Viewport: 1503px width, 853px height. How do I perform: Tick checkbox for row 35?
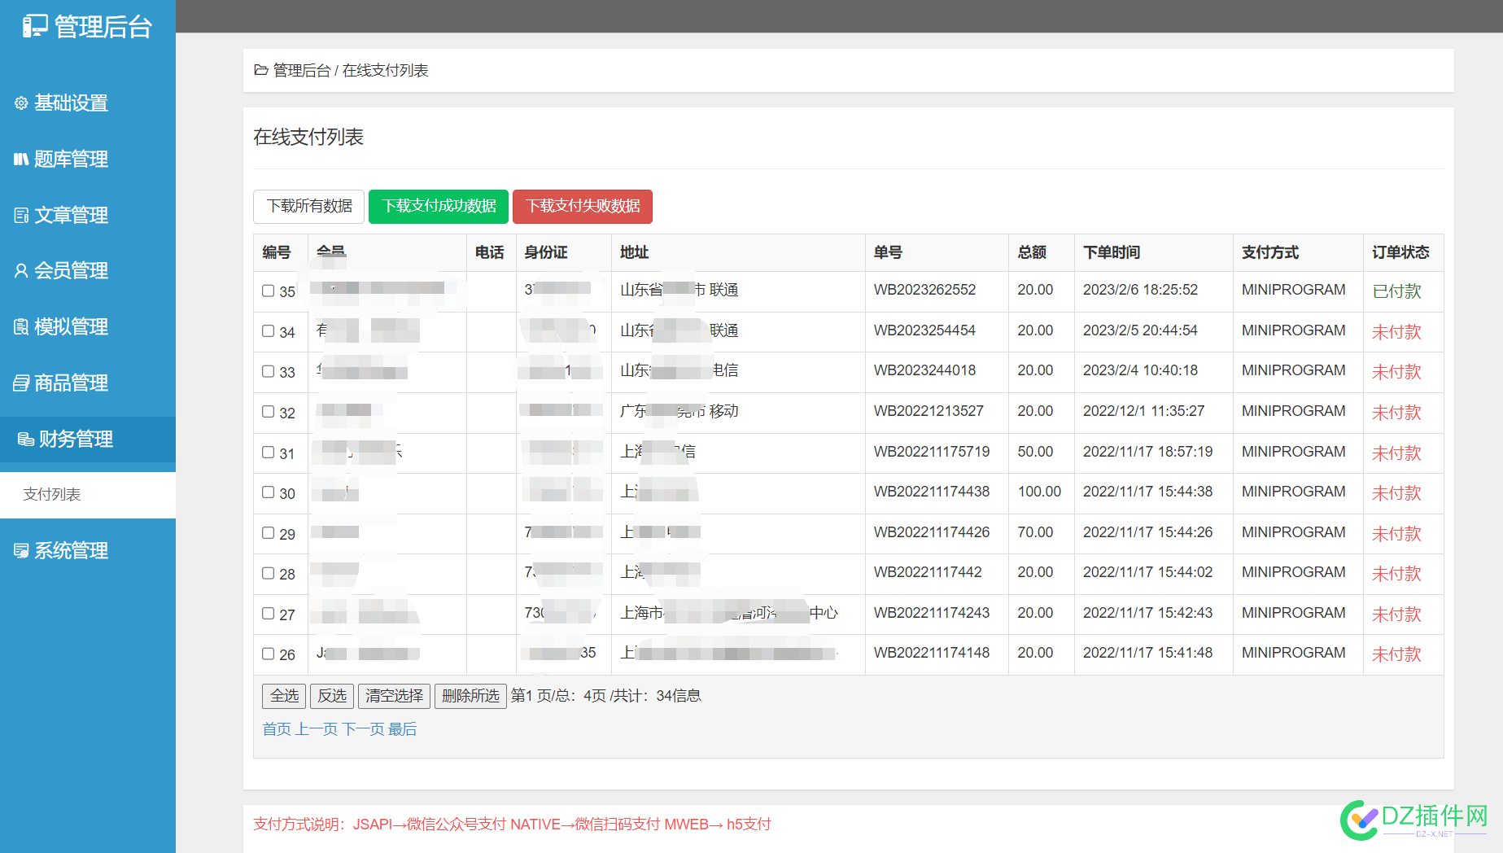[268, 291]
